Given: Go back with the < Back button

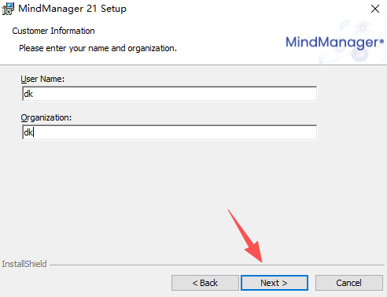Looking at the screenshot, I should [205, 283].
